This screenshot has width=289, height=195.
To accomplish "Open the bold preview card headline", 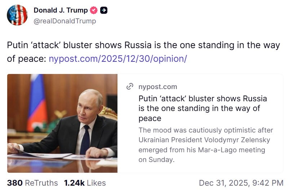I will click(x=202, y=108).
